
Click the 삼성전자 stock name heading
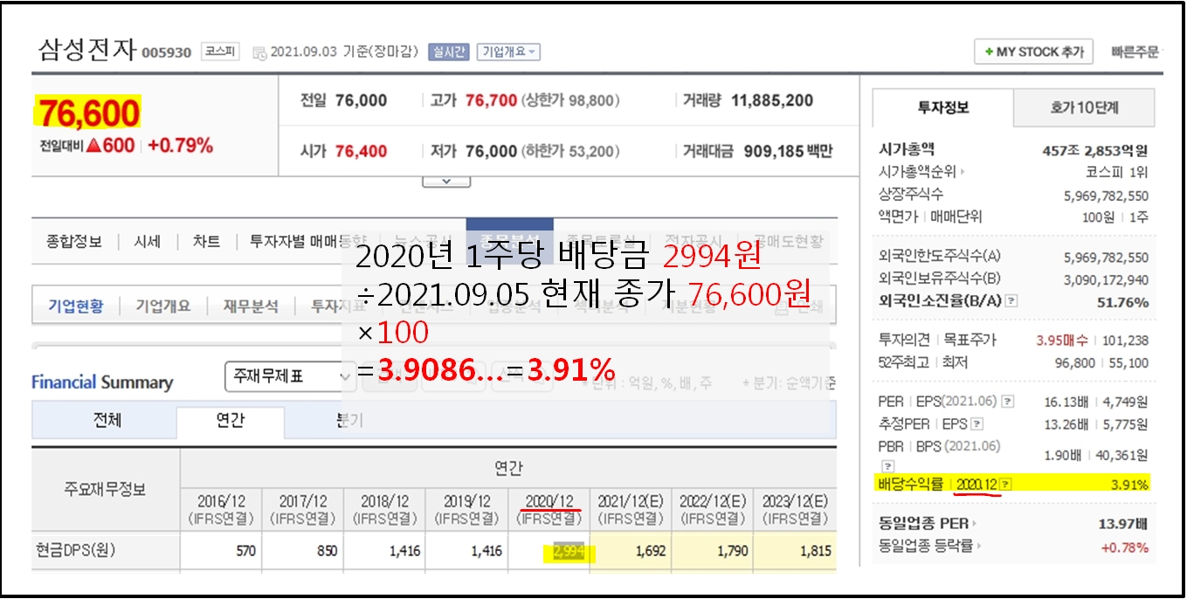(87, 49)
